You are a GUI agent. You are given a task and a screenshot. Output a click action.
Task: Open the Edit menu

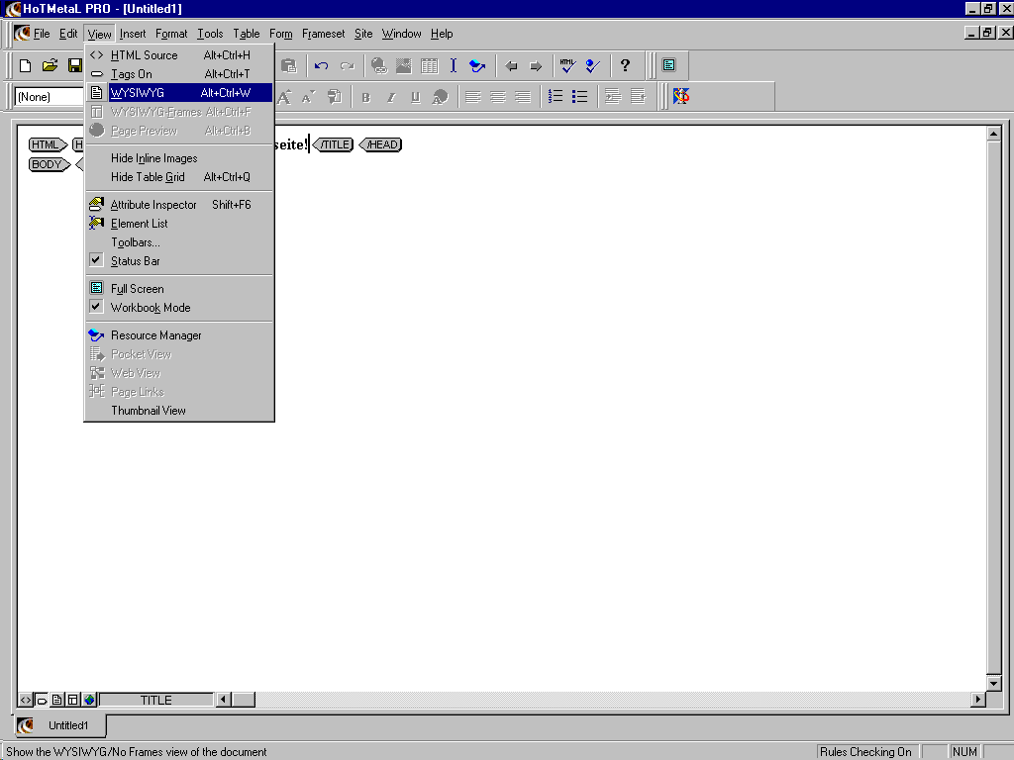coord(68,34)
